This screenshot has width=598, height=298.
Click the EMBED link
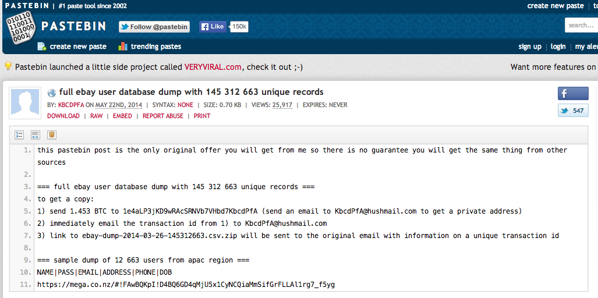pyautogui.click(x=122, y=116)
